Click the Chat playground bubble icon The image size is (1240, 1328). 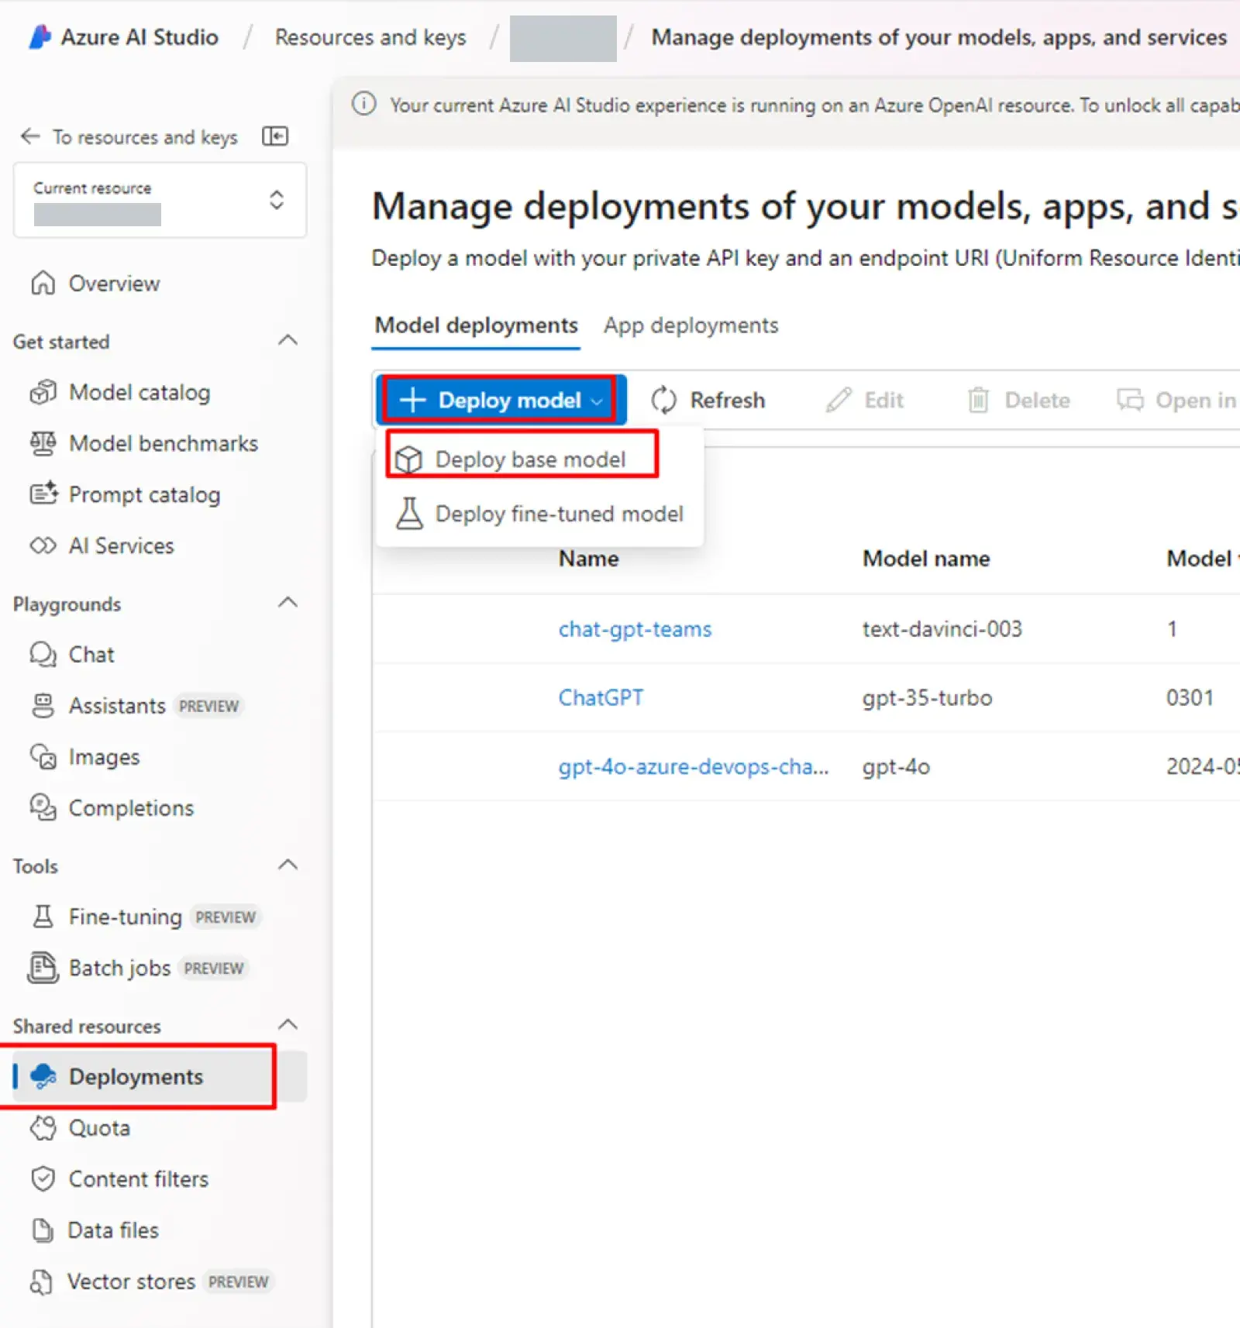(43, 654)
